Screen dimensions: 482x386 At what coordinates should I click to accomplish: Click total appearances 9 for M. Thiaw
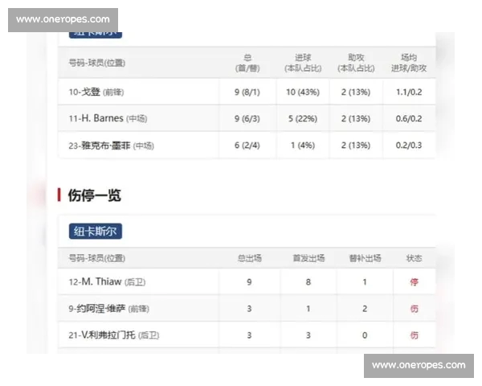tap(249, 282)
